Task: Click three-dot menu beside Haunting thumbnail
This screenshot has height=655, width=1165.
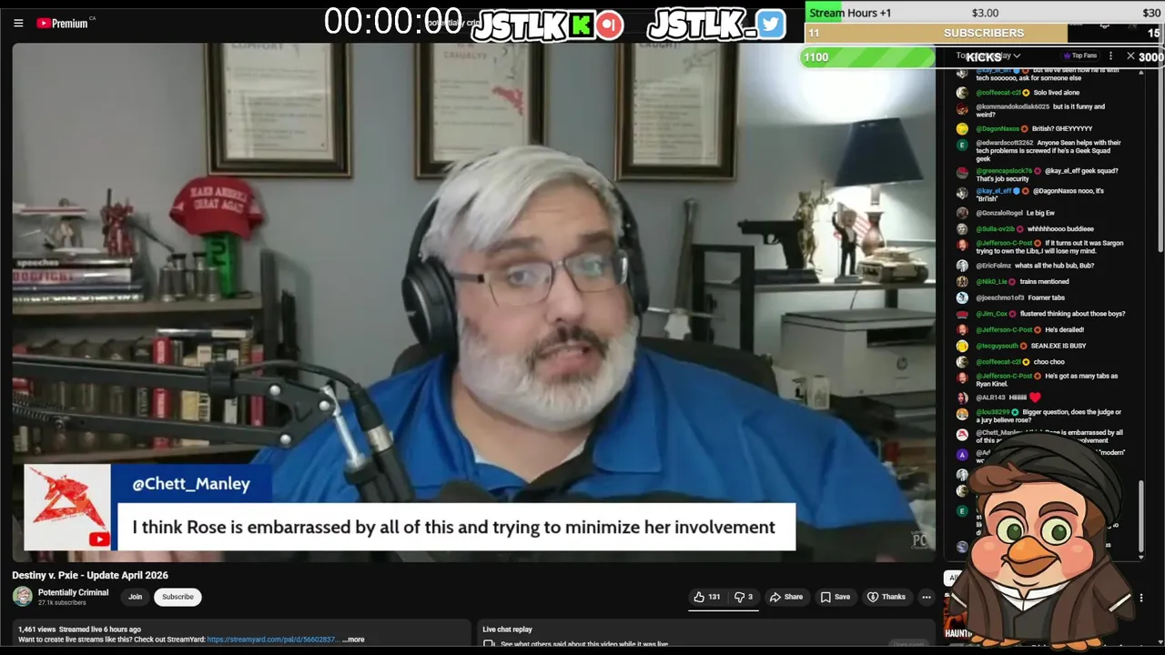Action: pyautogui.click(x=1141, y=598)
